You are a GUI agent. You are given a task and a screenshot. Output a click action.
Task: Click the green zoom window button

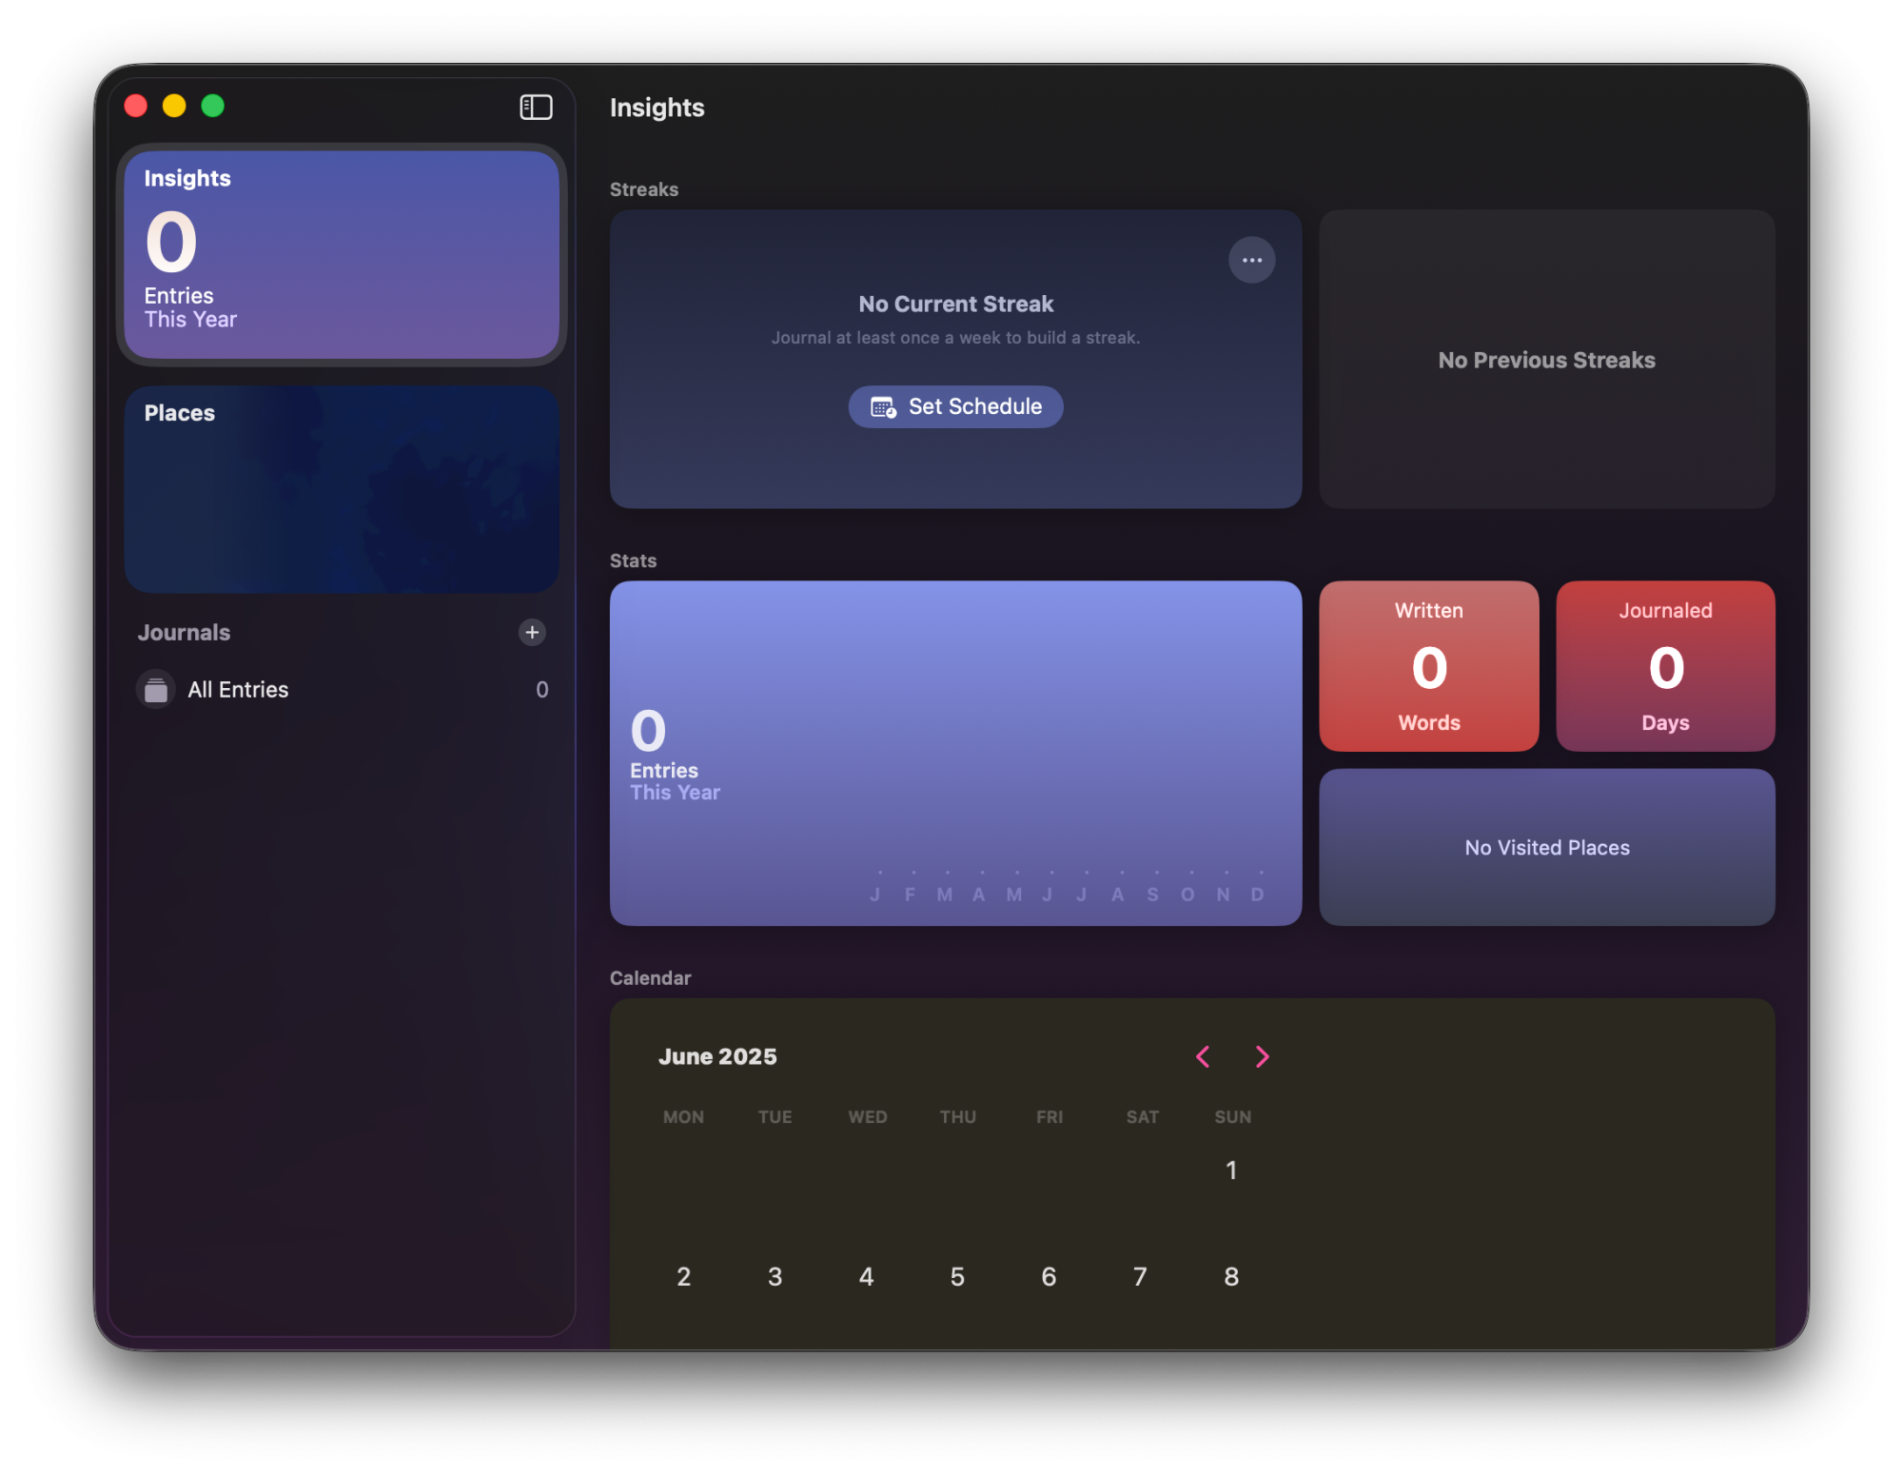[213, 106]
